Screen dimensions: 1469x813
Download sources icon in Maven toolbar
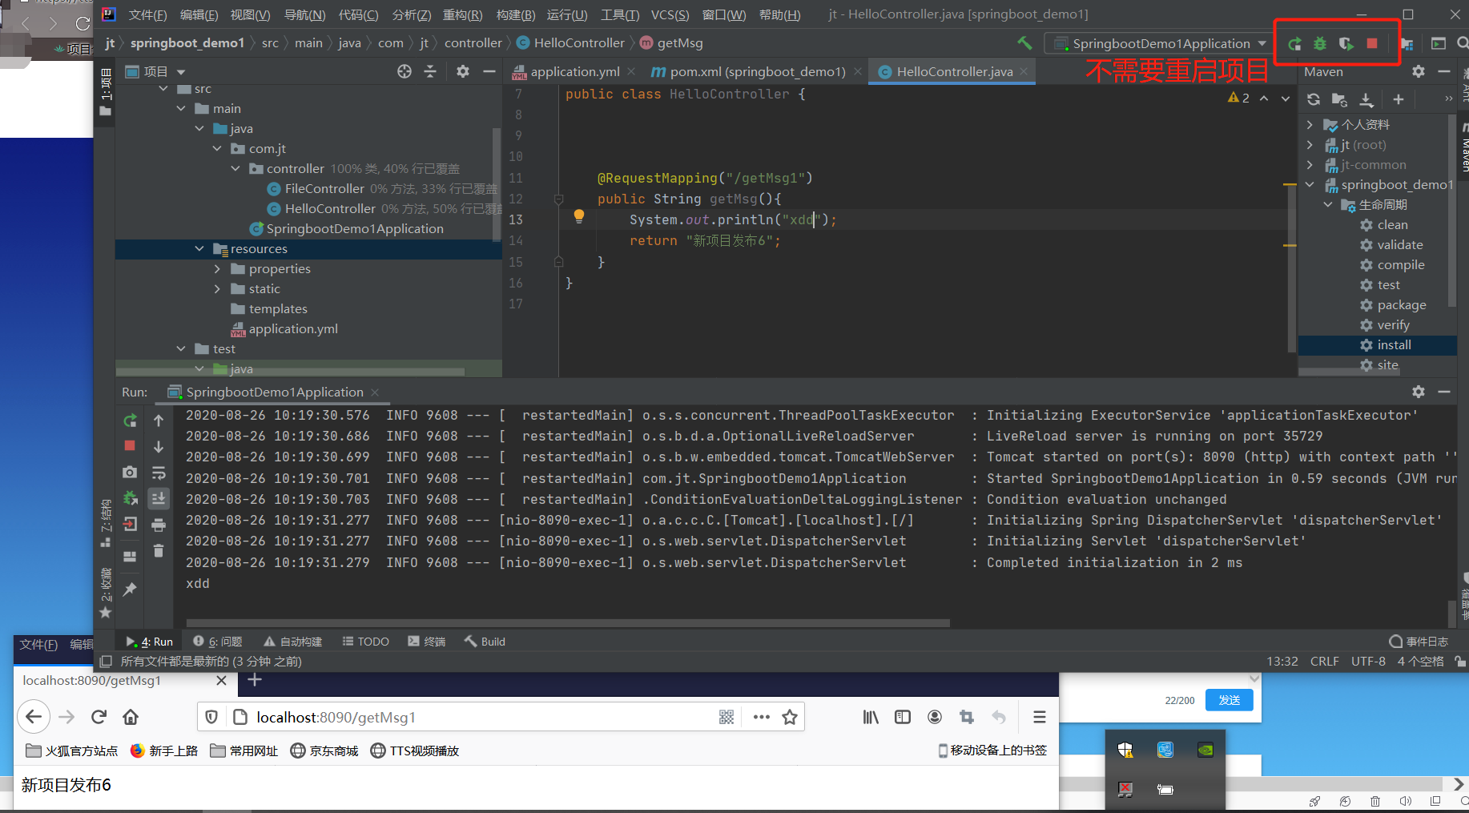[x=1366, y=99]
